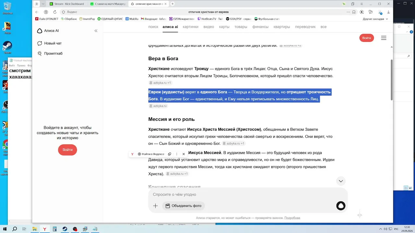This screenshot has height=233, width=415.
Task: Collapse the Алиса AI sidebar
Action: click(96, 31)
